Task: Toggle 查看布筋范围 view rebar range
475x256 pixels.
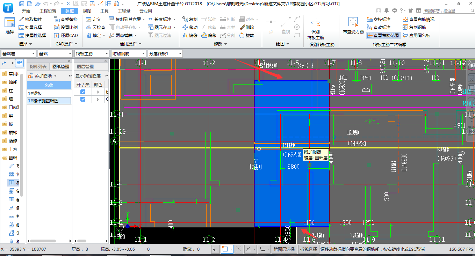Action: click(383, 35)
